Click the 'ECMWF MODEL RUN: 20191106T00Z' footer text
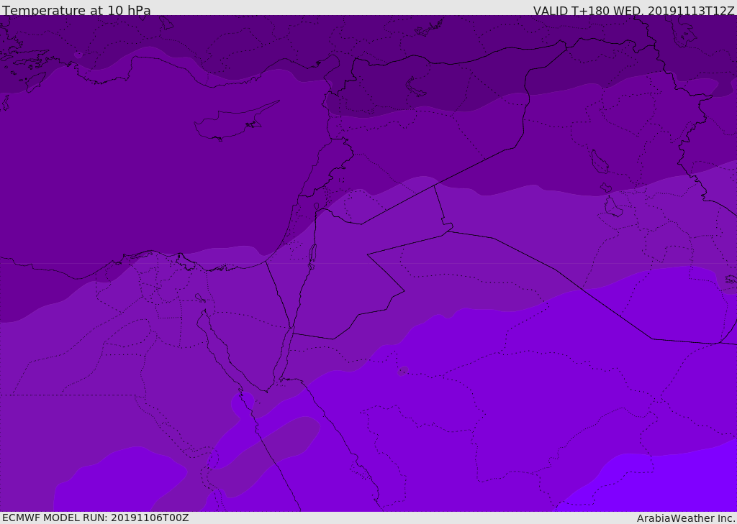 [x=96, y=518]
